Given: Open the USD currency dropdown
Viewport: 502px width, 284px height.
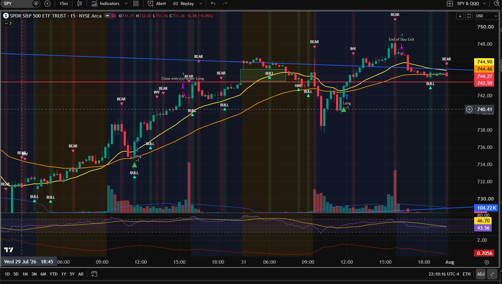Looking at the screenshot, I should coord(486,16).
